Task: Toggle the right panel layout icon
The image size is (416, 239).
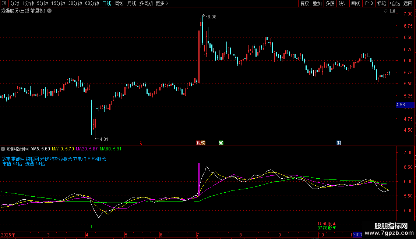Action: pyautogui.click(x=392, y=11)
